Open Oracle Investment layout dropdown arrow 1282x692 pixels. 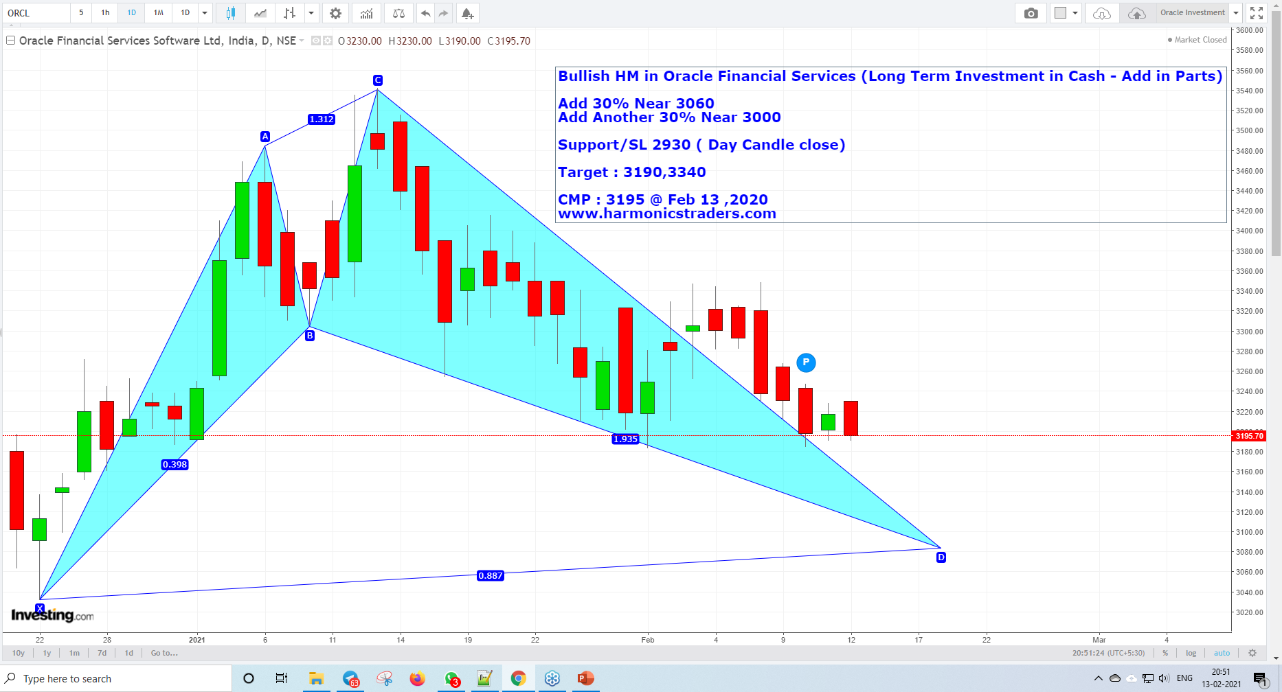coord(1236,13)
